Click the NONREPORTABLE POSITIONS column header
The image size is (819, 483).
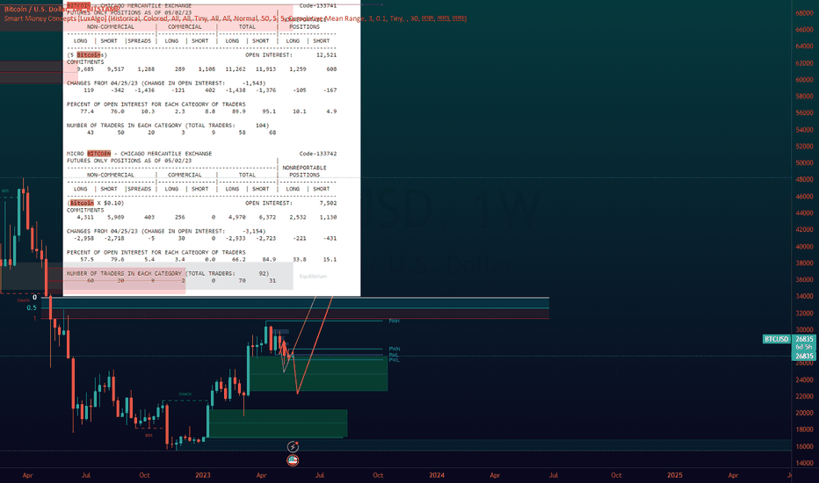[305, 171]
